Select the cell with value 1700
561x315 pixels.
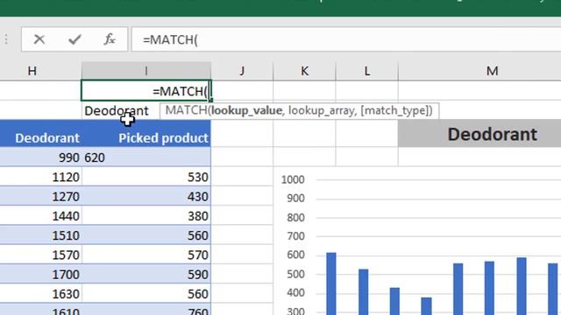[41, 274]
